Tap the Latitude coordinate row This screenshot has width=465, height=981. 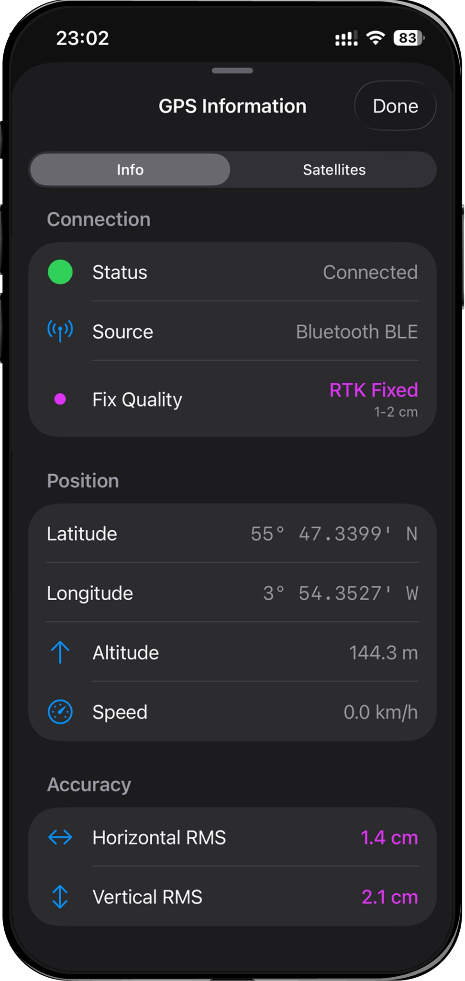coord(232,534)
